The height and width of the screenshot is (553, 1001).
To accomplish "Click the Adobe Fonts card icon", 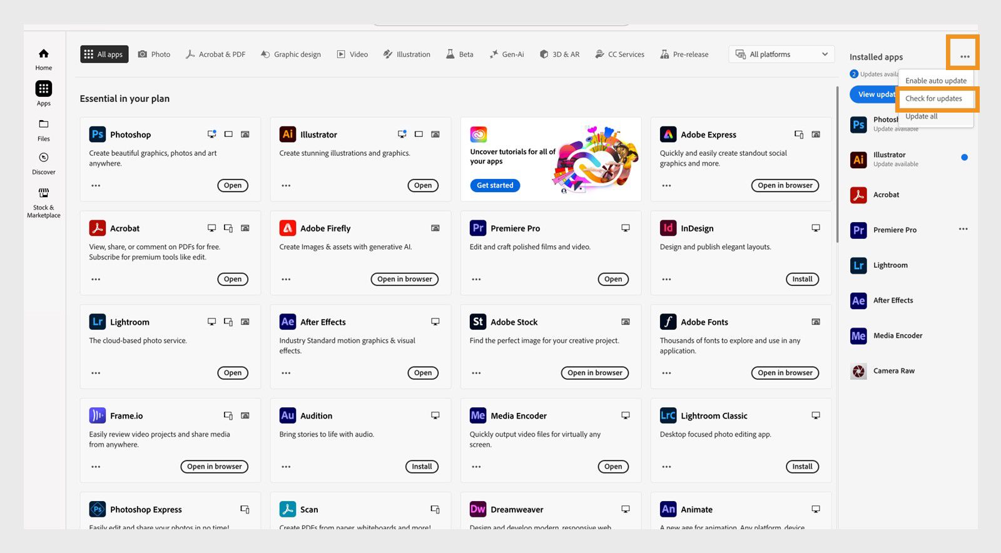I will 668,322.
